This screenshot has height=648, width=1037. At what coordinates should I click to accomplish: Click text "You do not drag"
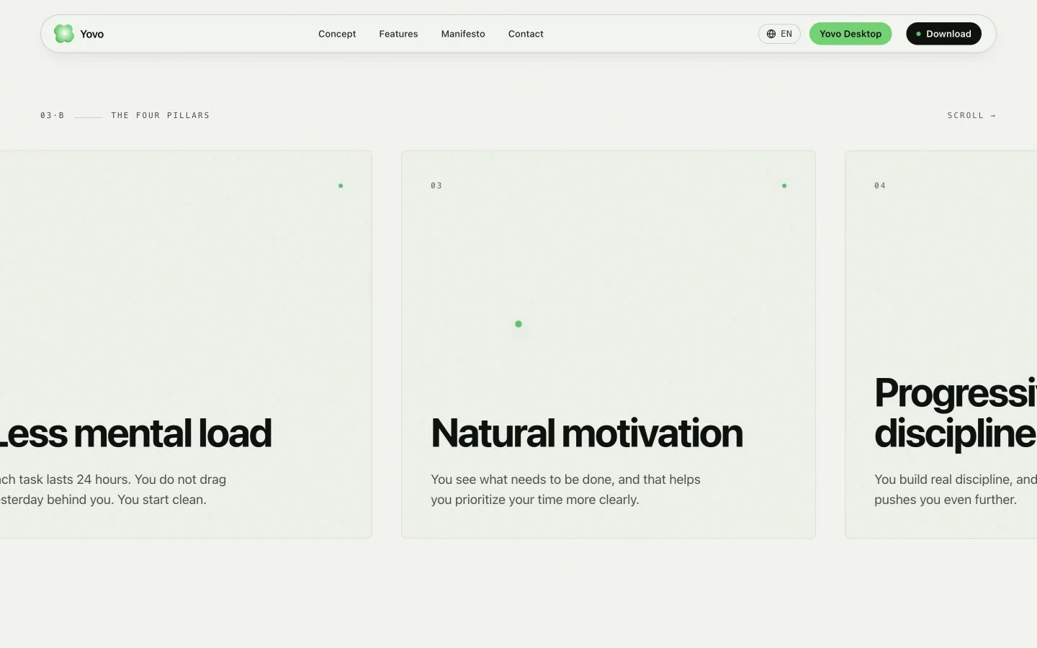tap(180, 480)
